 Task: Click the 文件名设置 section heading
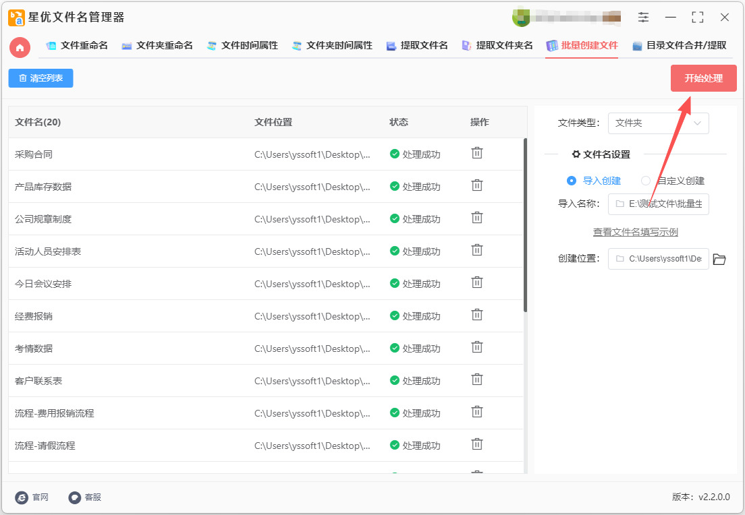click(601, 154)
